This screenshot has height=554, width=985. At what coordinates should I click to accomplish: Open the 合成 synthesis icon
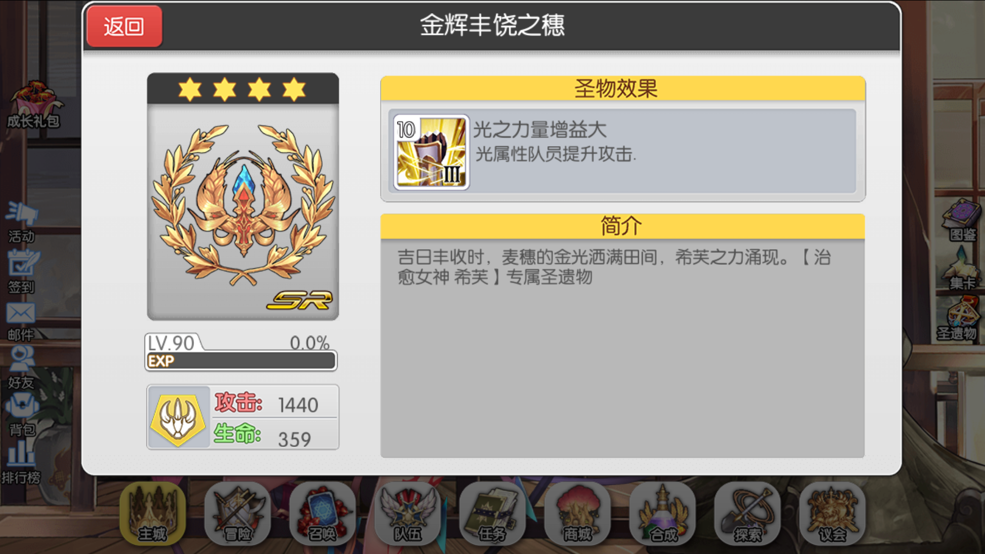(x=663, y=513)
